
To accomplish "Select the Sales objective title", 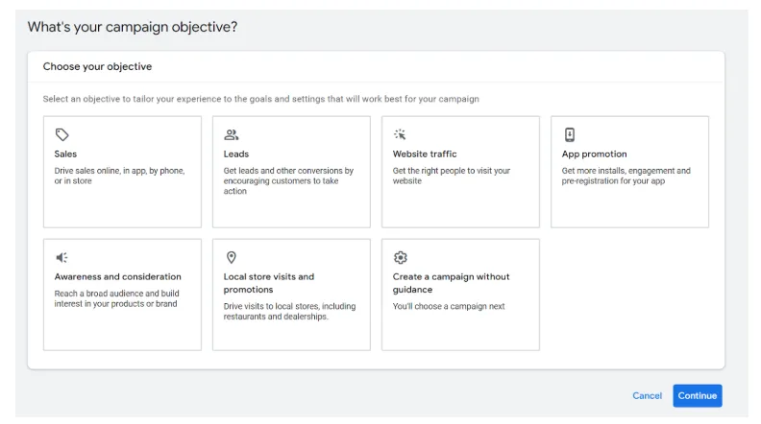I will pos(65,153).
